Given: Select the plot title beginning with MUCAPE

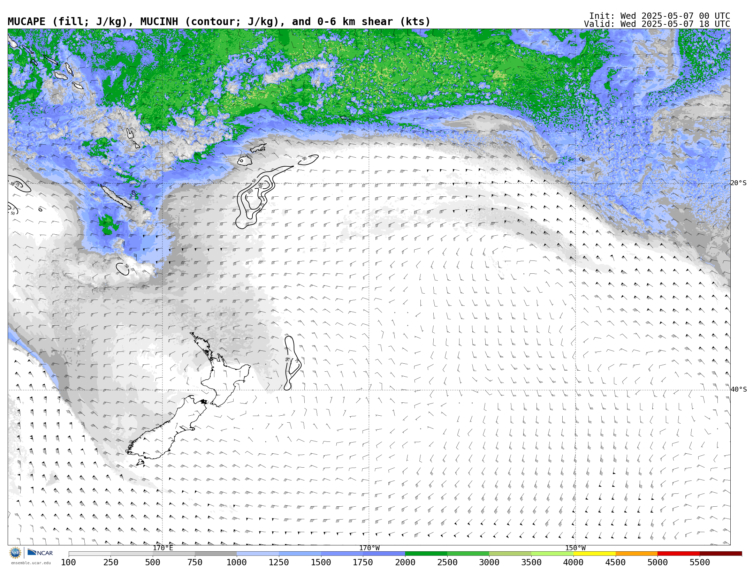Looking at the screenshot, I should tap(219, 22).
